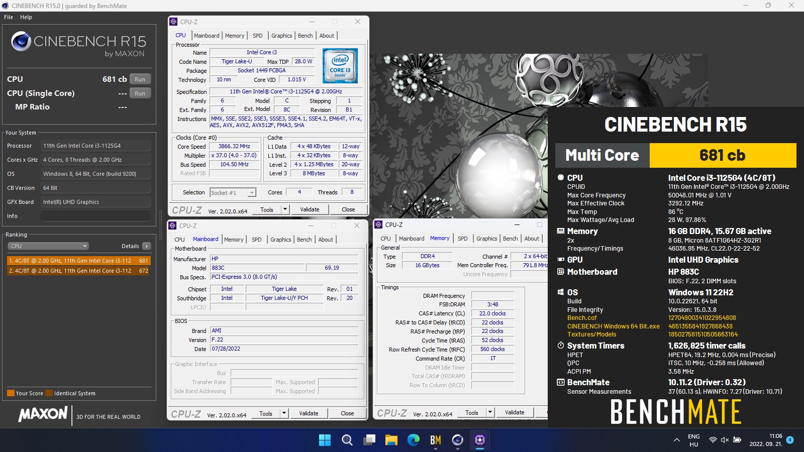Open BenchMate taskbar icon
The width and height of the screenshot is (804, 452).
pos(436,440)
